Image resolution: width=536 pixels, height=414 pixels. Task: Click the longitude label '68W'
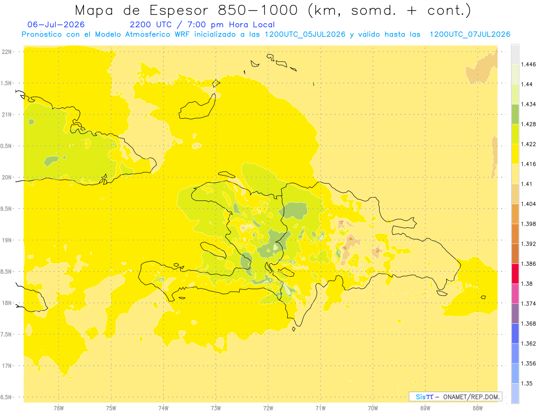477,408
